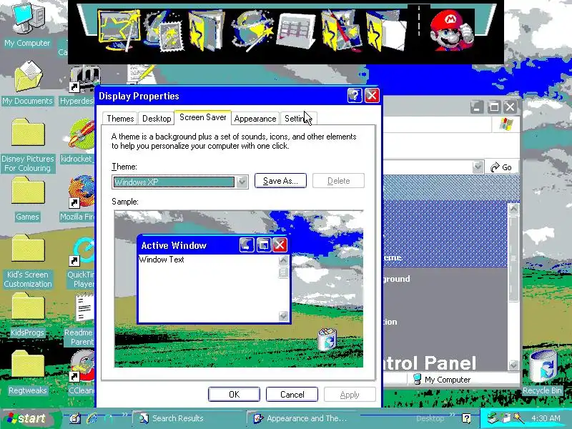Select Disney Pictures For Colouring folder
572x429 pixels.
coord(28,145)
